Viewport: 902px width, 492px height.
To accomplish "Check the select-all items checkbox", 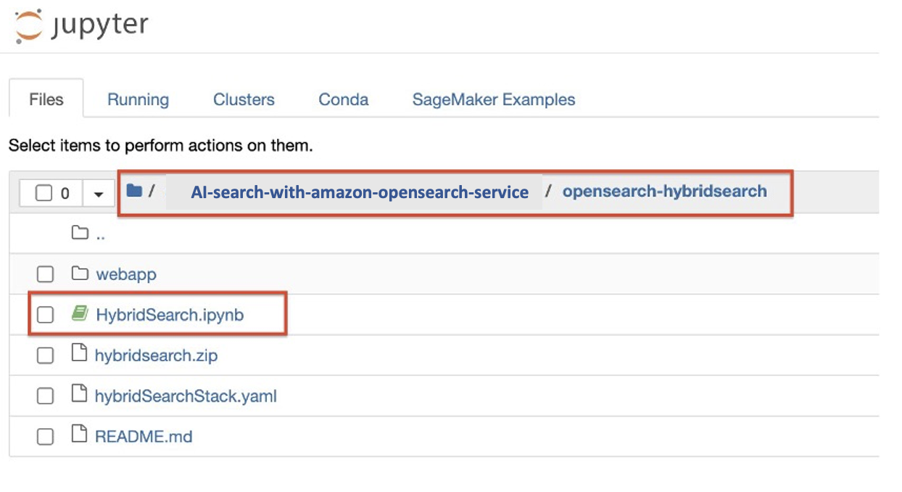I will tap(45, 191).
